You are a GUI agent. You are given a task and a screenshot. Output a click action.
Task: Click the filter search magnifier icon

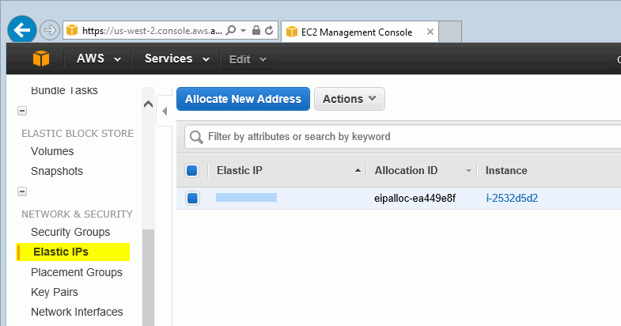pyautogui.click(x=196, y=137)
